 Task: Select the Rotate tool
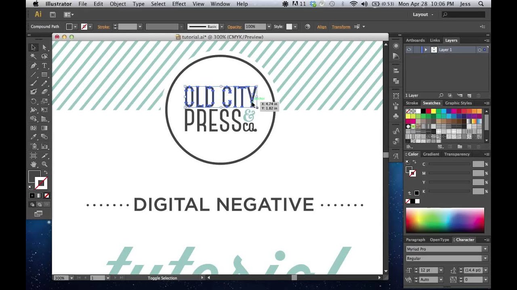34,101
